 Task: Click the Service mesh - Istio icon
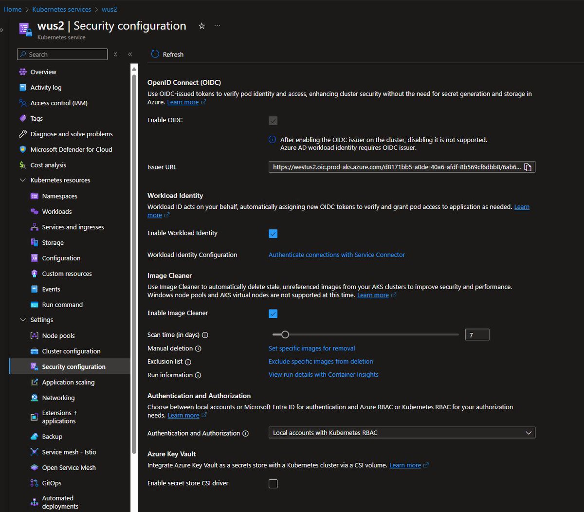(x=34, y=452)
